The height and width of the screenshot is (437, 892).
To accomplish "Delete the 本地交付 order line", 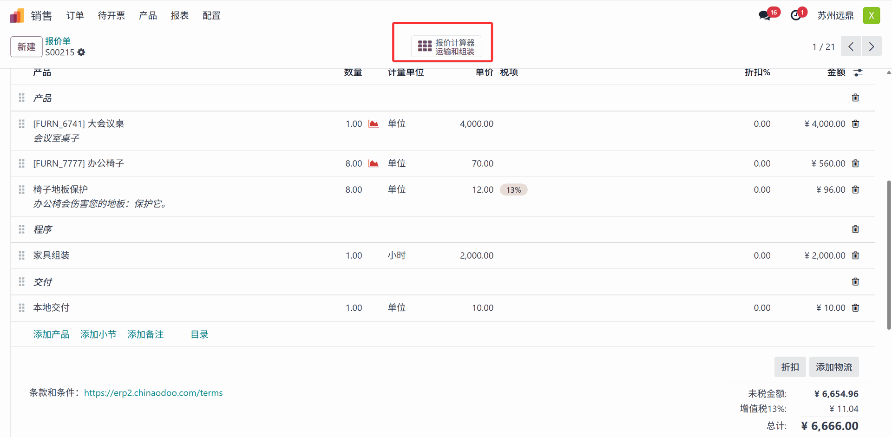I will click(855, 308).
